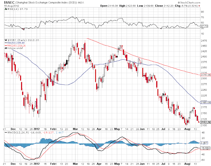Click the RSI(14) 37.73 label
Viewport: 211px width, 166px height.
17,9
